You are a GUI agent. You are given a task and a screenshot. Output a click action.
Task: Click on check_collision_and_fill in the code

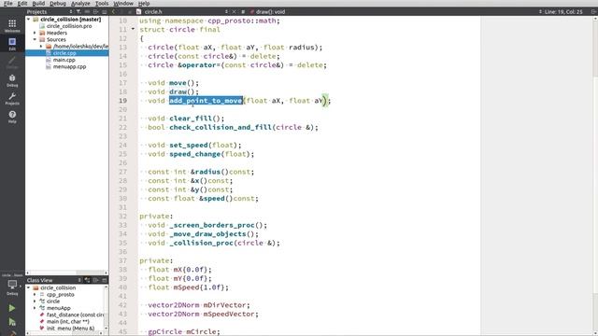coord(221,127)
